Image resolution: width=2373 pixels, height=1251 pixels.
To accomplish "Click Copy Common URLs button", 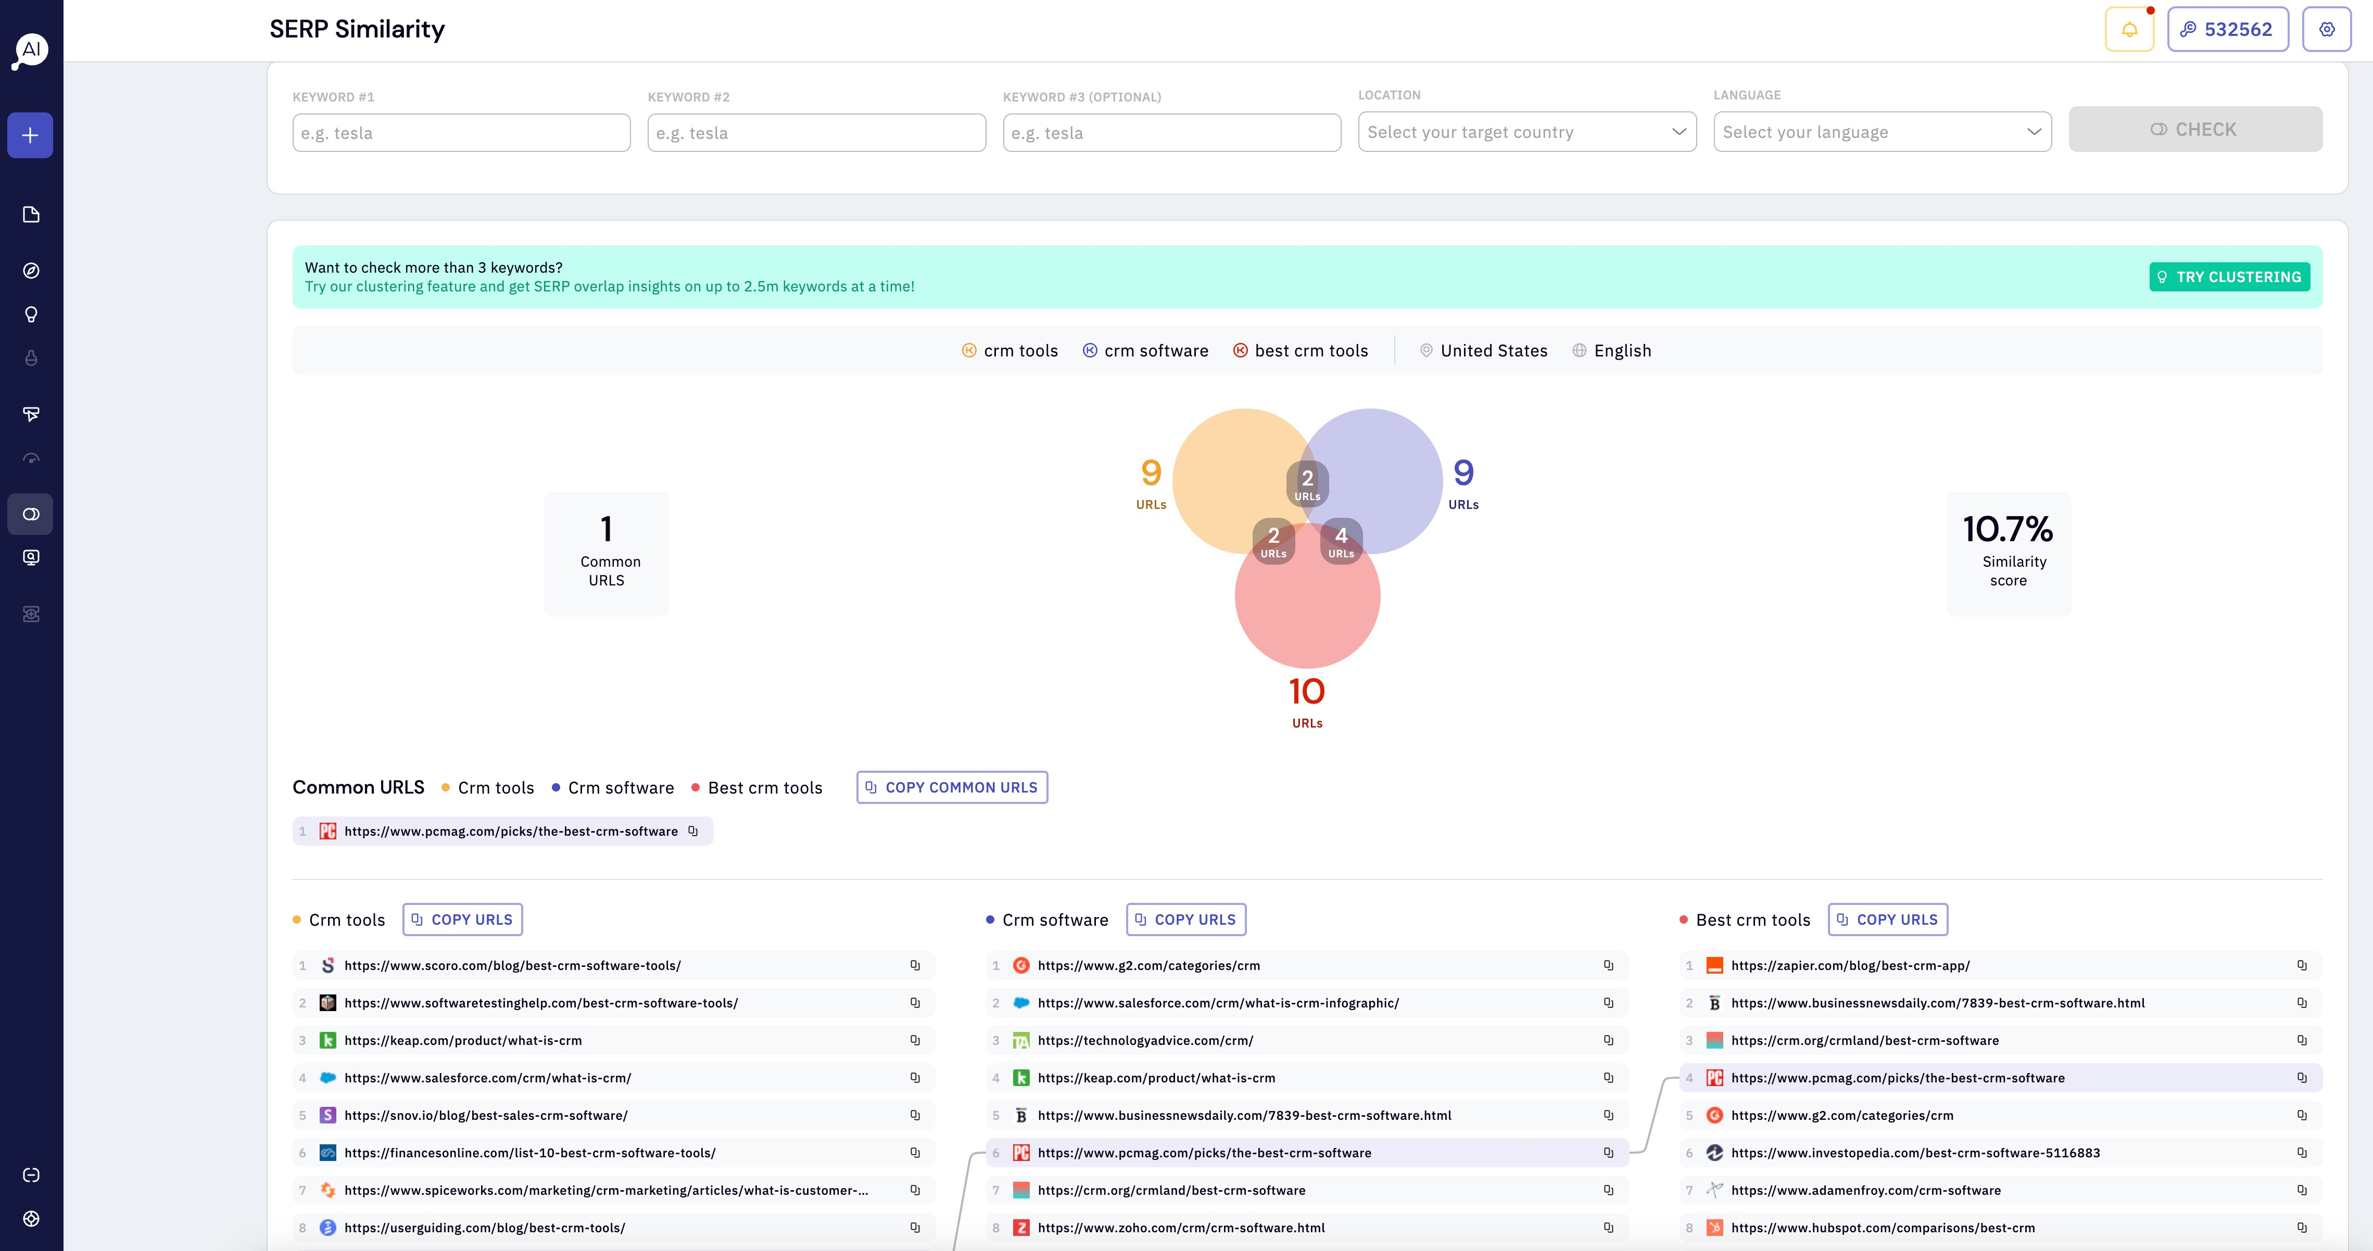I will click(952, 788).
